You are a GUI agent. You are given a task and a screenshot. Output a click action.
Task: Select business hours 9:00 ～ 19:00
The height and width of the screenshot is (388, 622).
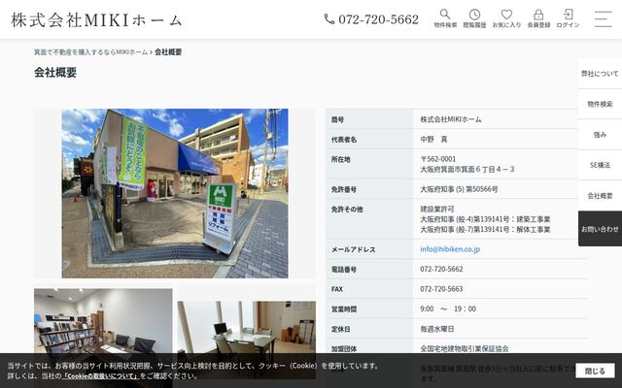click(448, 308)
